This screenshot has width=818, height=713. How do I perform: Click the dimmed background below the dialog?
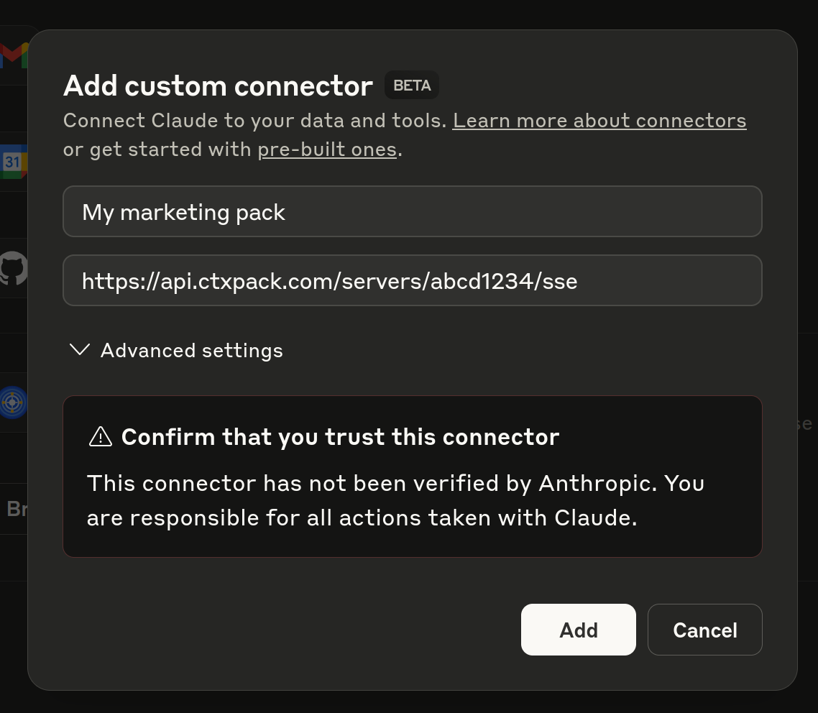409,702
